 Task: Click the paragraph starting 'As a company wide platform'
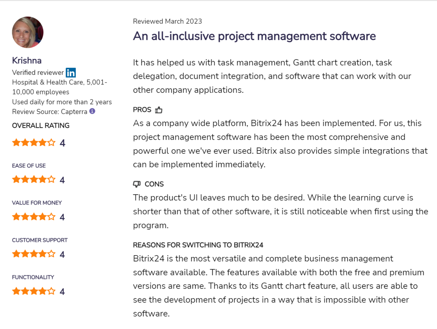point(280,144)
